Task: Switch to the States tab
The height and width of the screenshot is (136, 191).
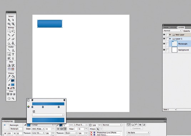Action: pos(173,28)
